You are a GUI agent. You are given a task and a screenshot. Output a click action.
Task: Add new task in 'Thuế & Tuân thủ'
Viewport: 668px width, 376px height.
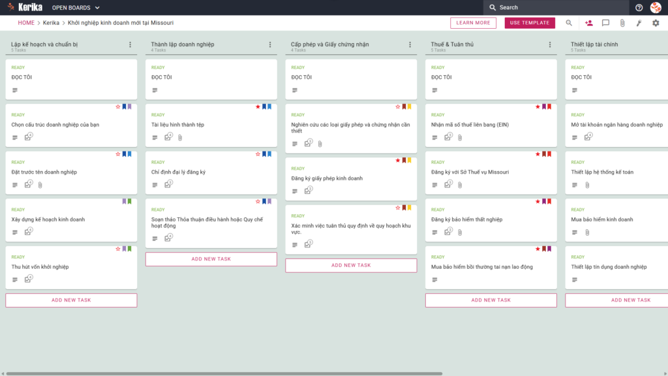tap(491, 300)
